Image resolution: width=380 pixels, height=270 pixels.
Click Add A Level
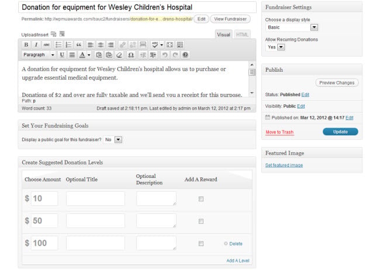[x=238, y=261]
